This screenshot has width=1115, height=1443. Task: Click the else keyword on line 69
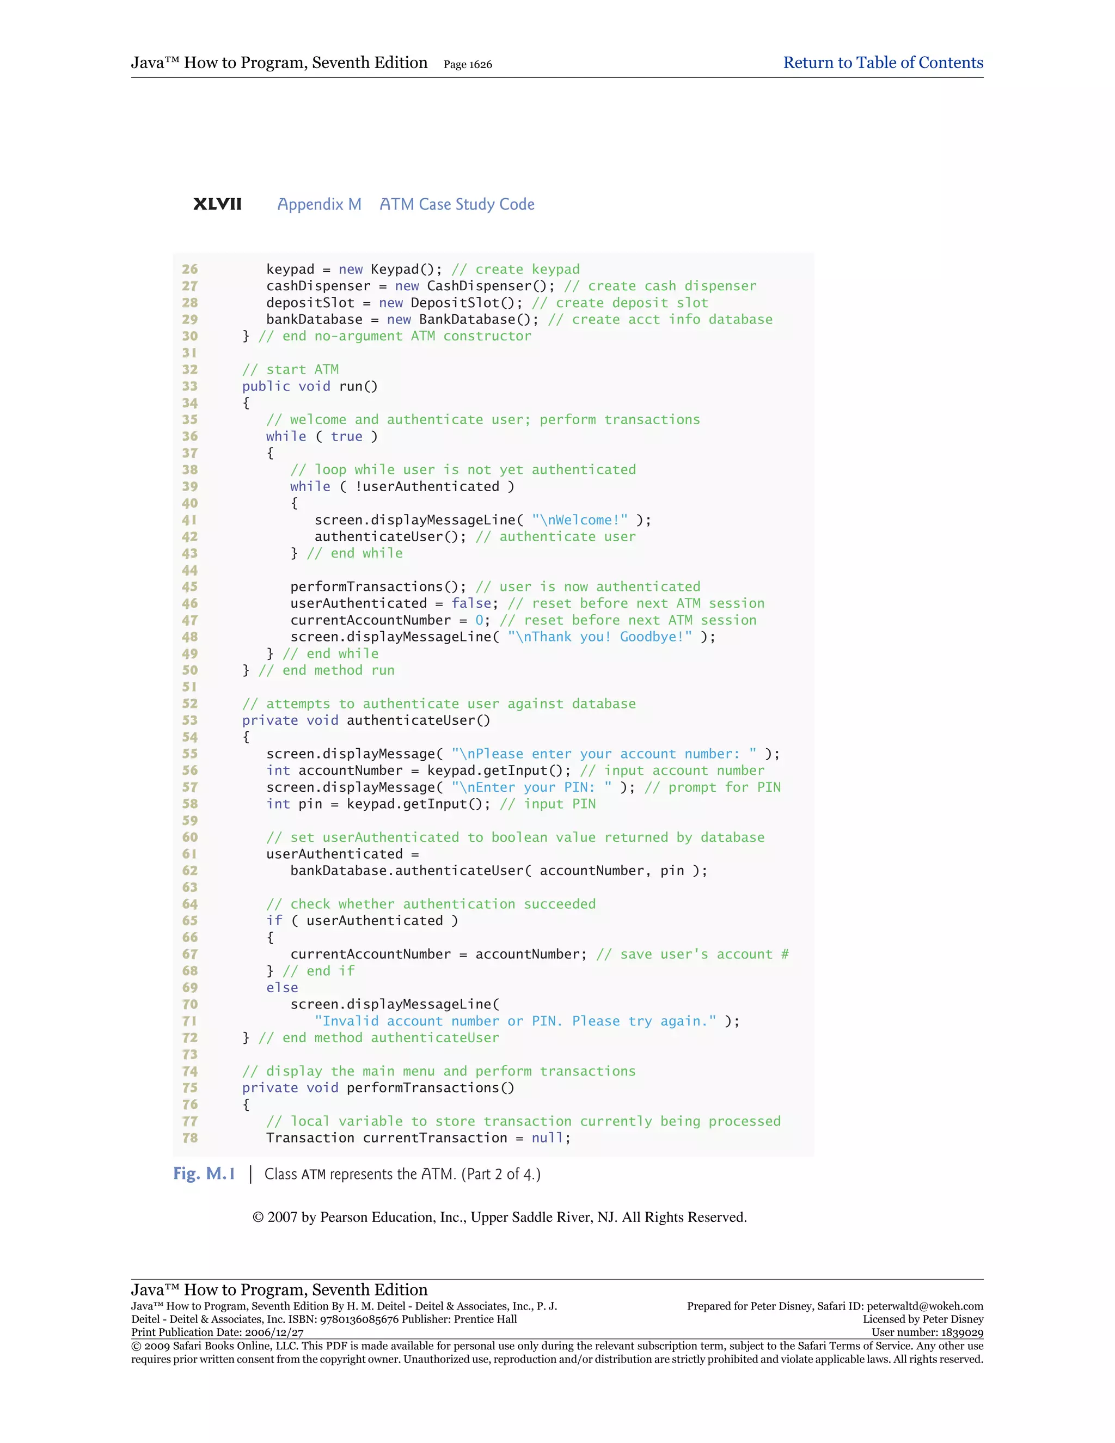point(282,988)
